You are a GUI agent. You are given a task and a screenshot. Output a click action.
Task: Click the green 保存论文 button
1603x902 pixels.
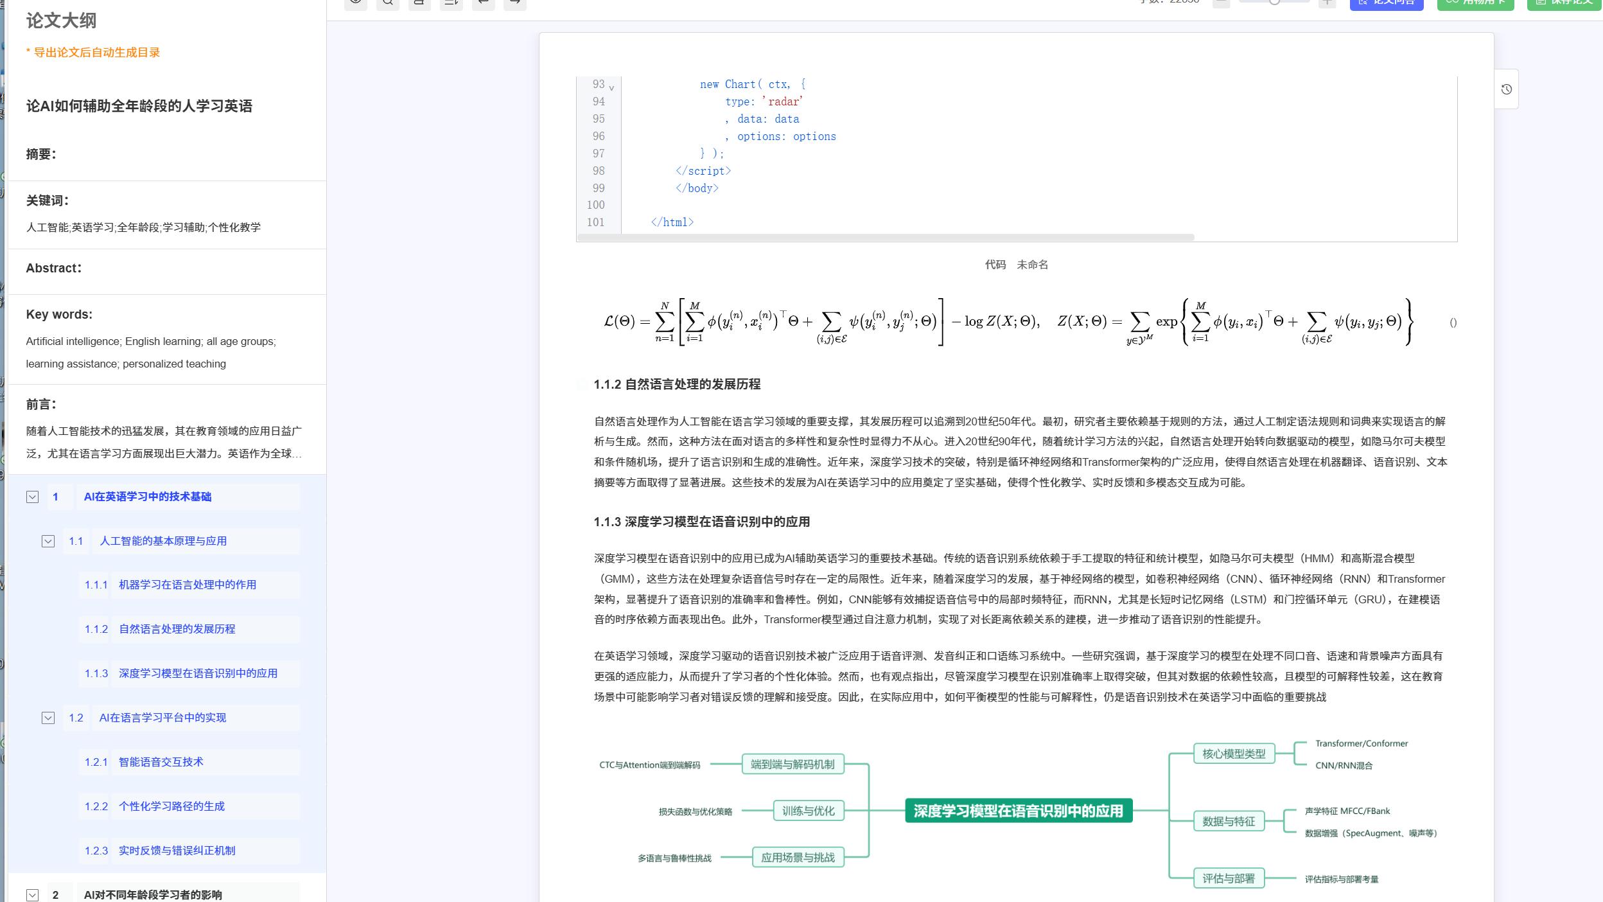pos(1564,3)
